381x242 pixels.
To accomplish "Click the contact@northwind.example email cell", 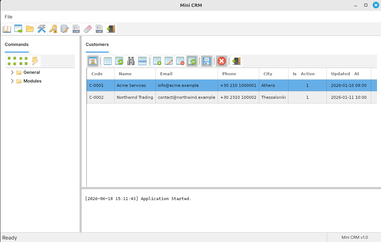I will (187, 97).
